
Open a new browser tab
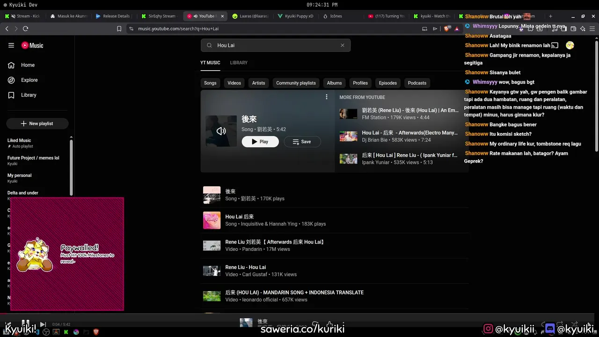[550, 16]
